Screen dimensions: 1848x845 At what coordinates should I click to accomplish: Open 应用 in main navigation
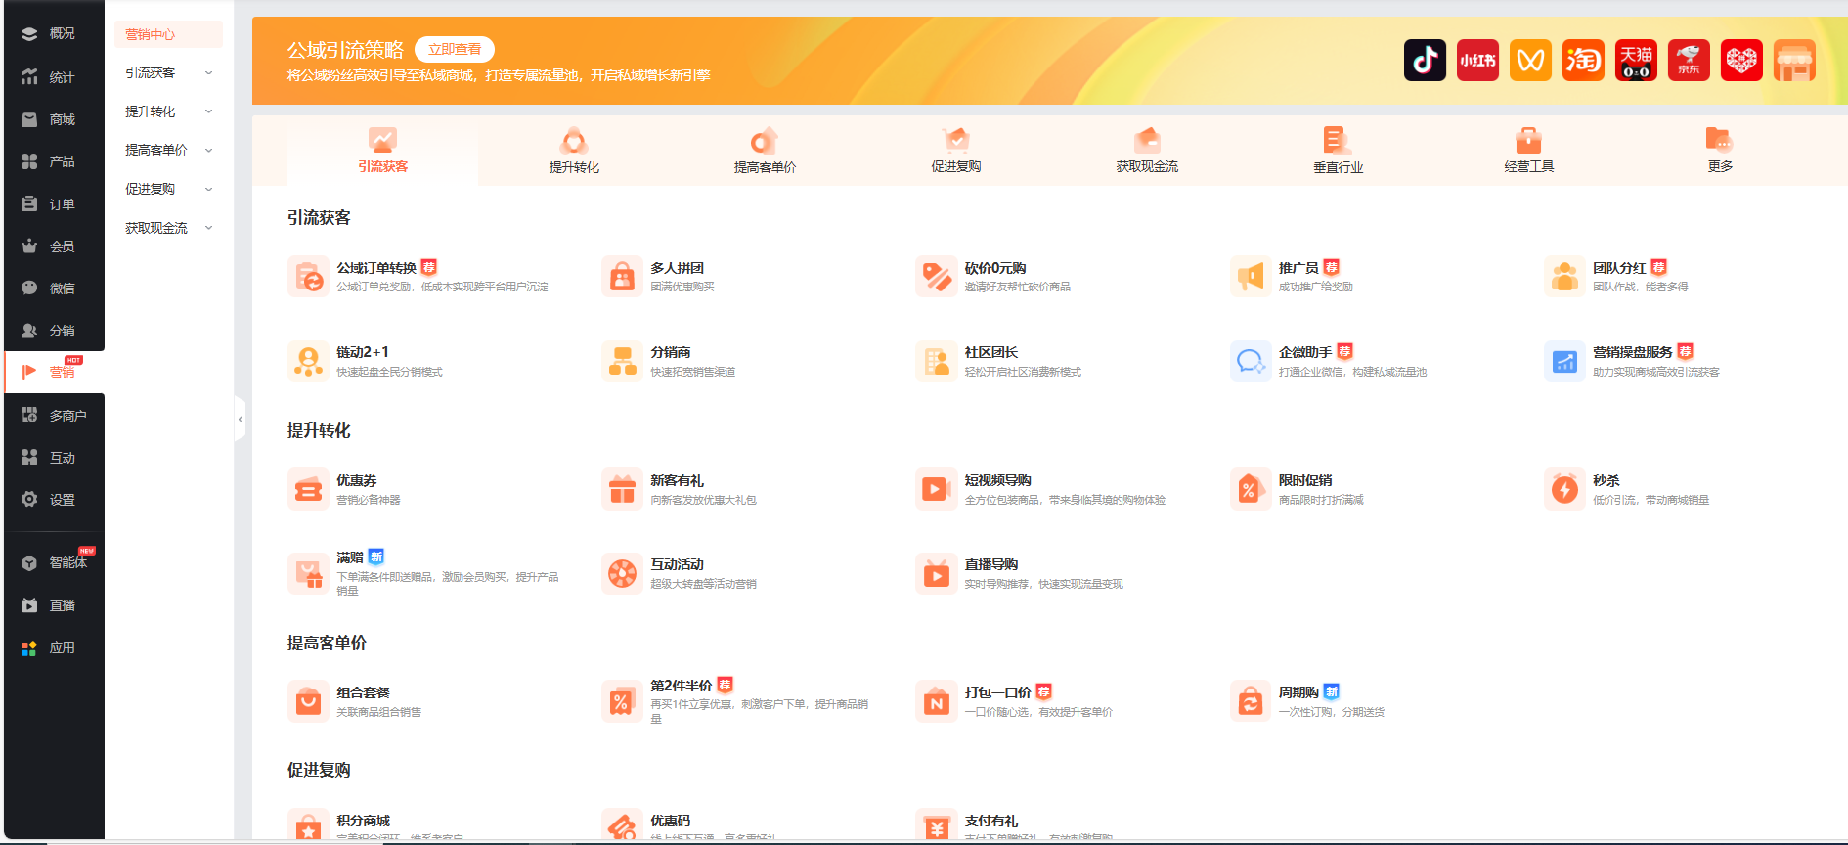(x=55, y=647)
